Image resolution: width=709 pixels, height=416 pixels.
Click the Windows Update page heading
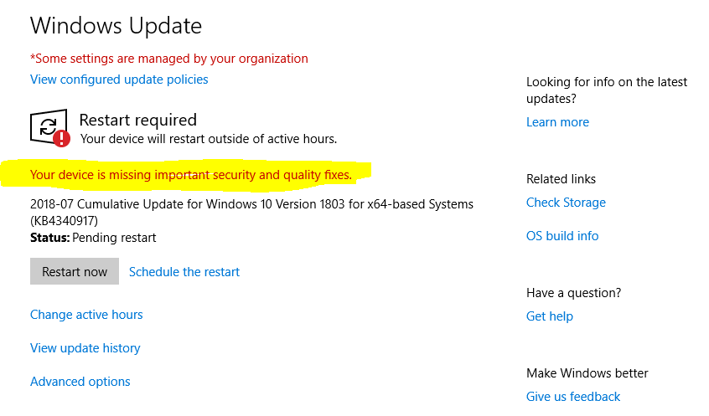[x=116, y=26]
